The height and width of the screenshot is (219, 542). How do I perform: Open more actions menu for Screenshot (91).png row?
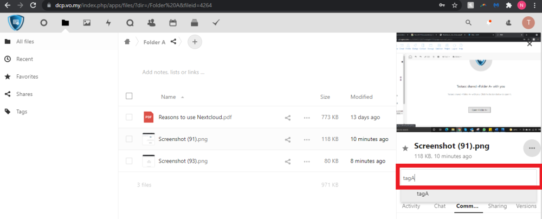[x=307, y=139]
